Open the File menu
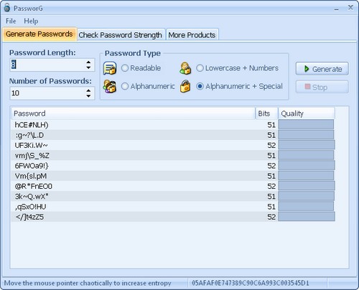Image resolution: width=359 pixels, height=290 pixels. [11, 21]
